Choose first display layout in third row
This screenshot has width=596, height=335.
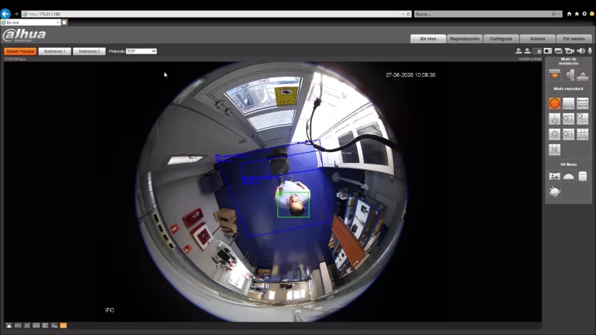[555, 134]
